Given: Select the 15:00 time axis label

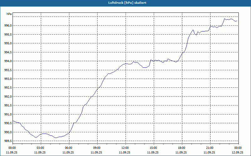Looking at the screenshot, I should click(x=154, y=148).
